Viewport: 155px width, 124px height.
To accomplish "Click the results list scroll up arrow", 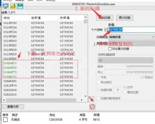I will point(86,17).
